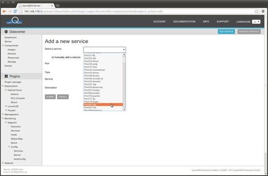Collapse the Hybrid-Cloud tree node
Viewport: 268px width, 176px height.
[6, 90]
